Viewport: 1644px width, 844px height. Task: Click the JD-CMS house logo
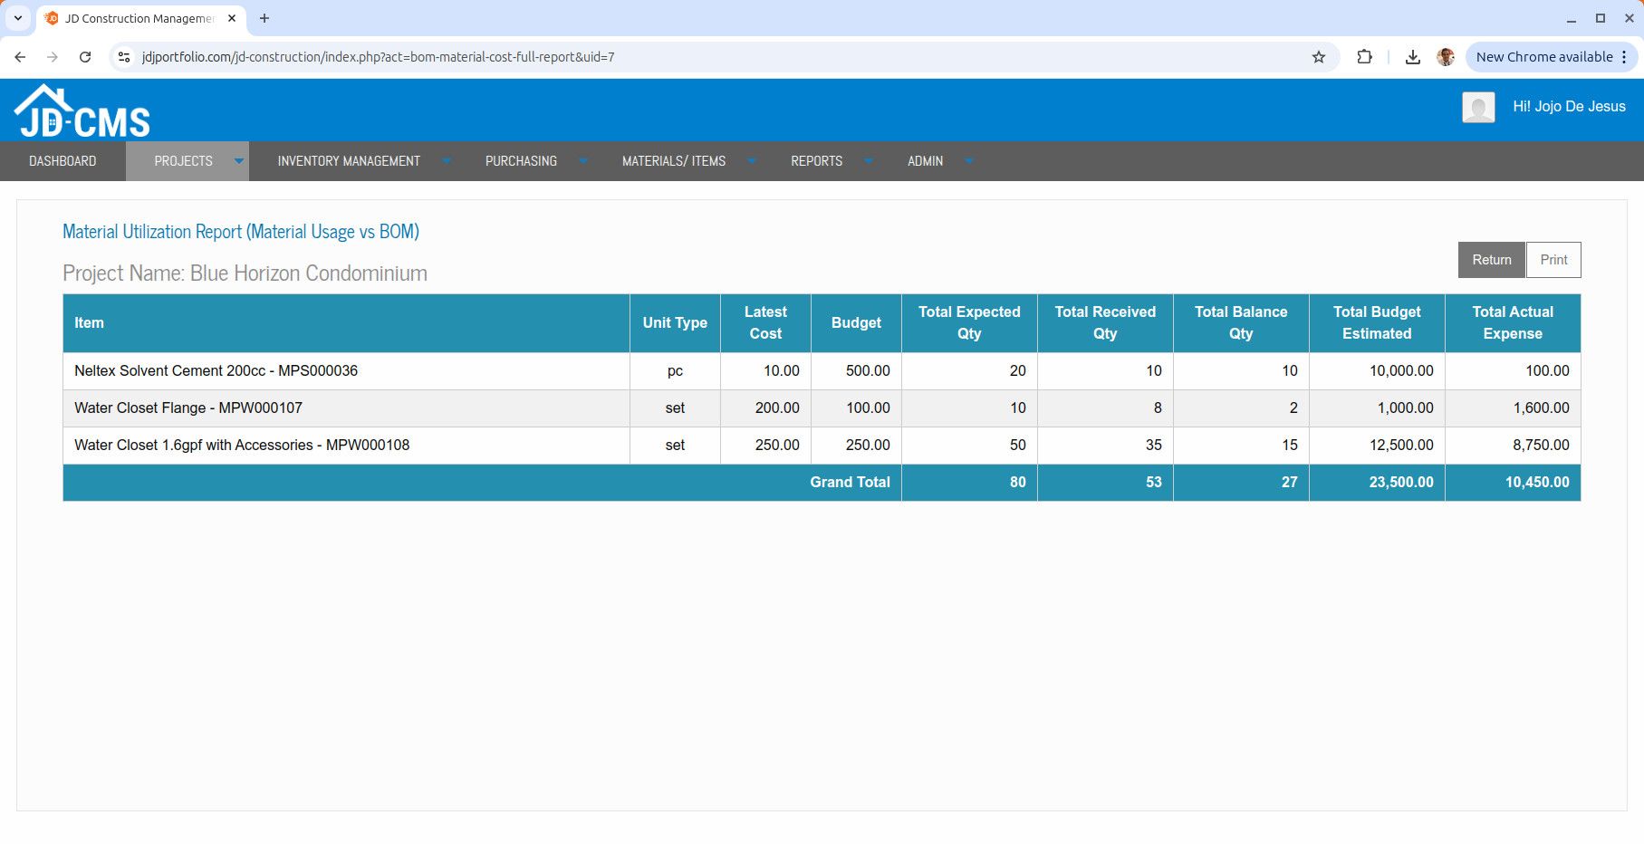82,111
